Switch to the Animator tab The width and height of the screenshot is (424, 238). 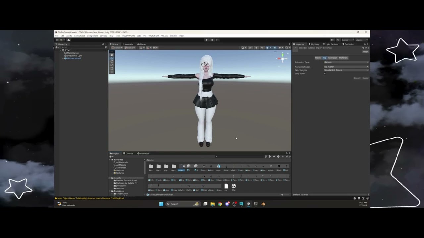click(x=128, y=44)
